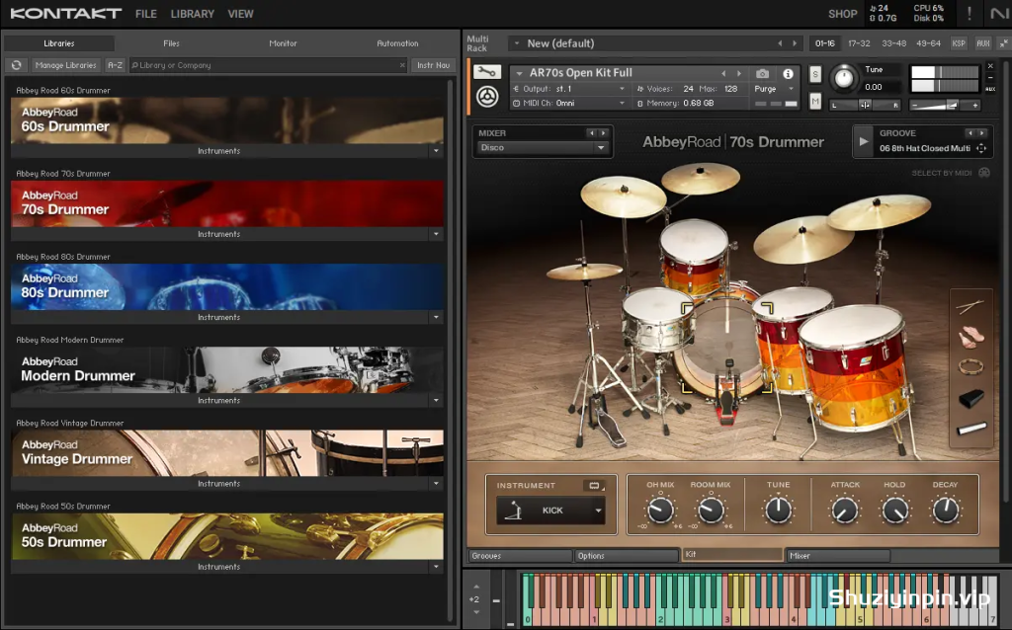Click the minimize rack view icon

pyautogui.click(x=1004, y=43)
